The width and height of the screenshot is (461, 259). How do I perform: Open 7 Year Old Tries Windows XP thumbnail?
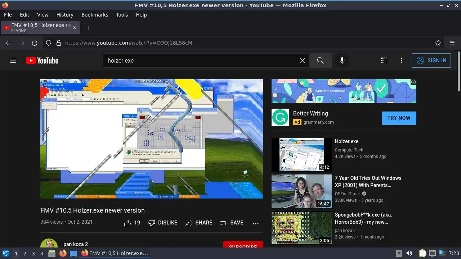pyautogui.click(x=302, y=191)
